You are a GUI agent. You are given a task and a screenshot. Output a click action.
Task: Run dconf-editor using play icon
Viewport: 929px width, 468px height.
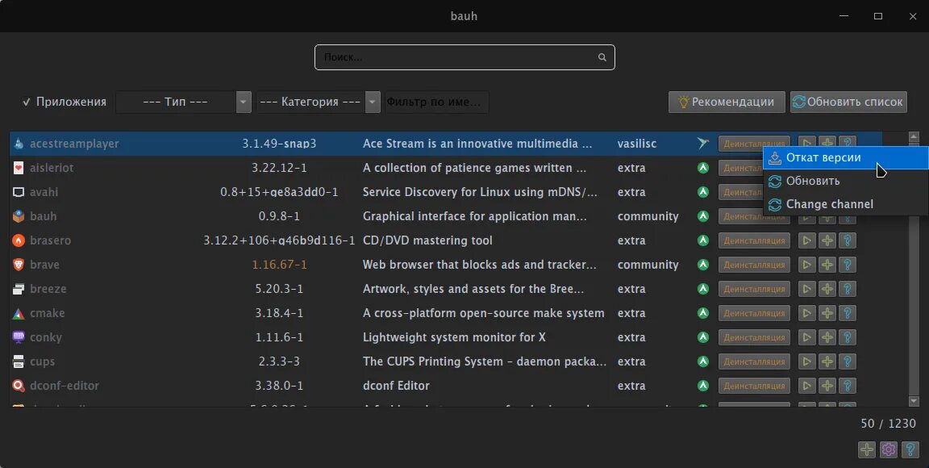pos(806,386)
